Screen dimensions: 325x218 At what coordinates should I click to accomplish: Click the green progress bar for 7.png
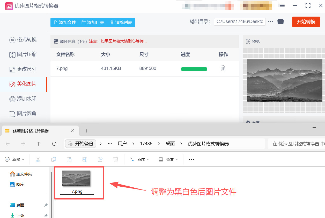194,69
